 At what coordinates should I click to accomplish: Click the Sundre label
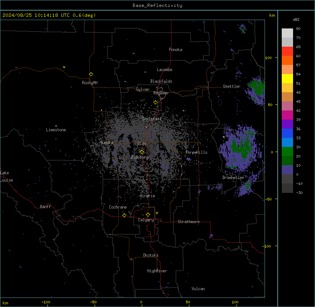tap(107, 143)
